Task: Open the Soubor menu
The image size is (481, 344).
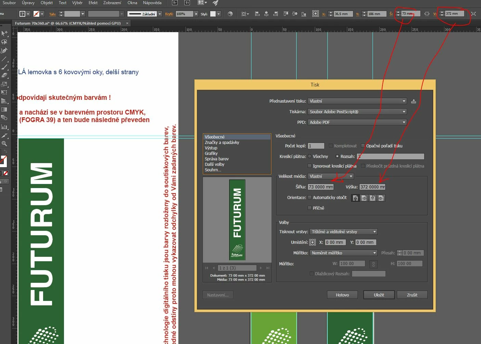Action: [9, 3]
